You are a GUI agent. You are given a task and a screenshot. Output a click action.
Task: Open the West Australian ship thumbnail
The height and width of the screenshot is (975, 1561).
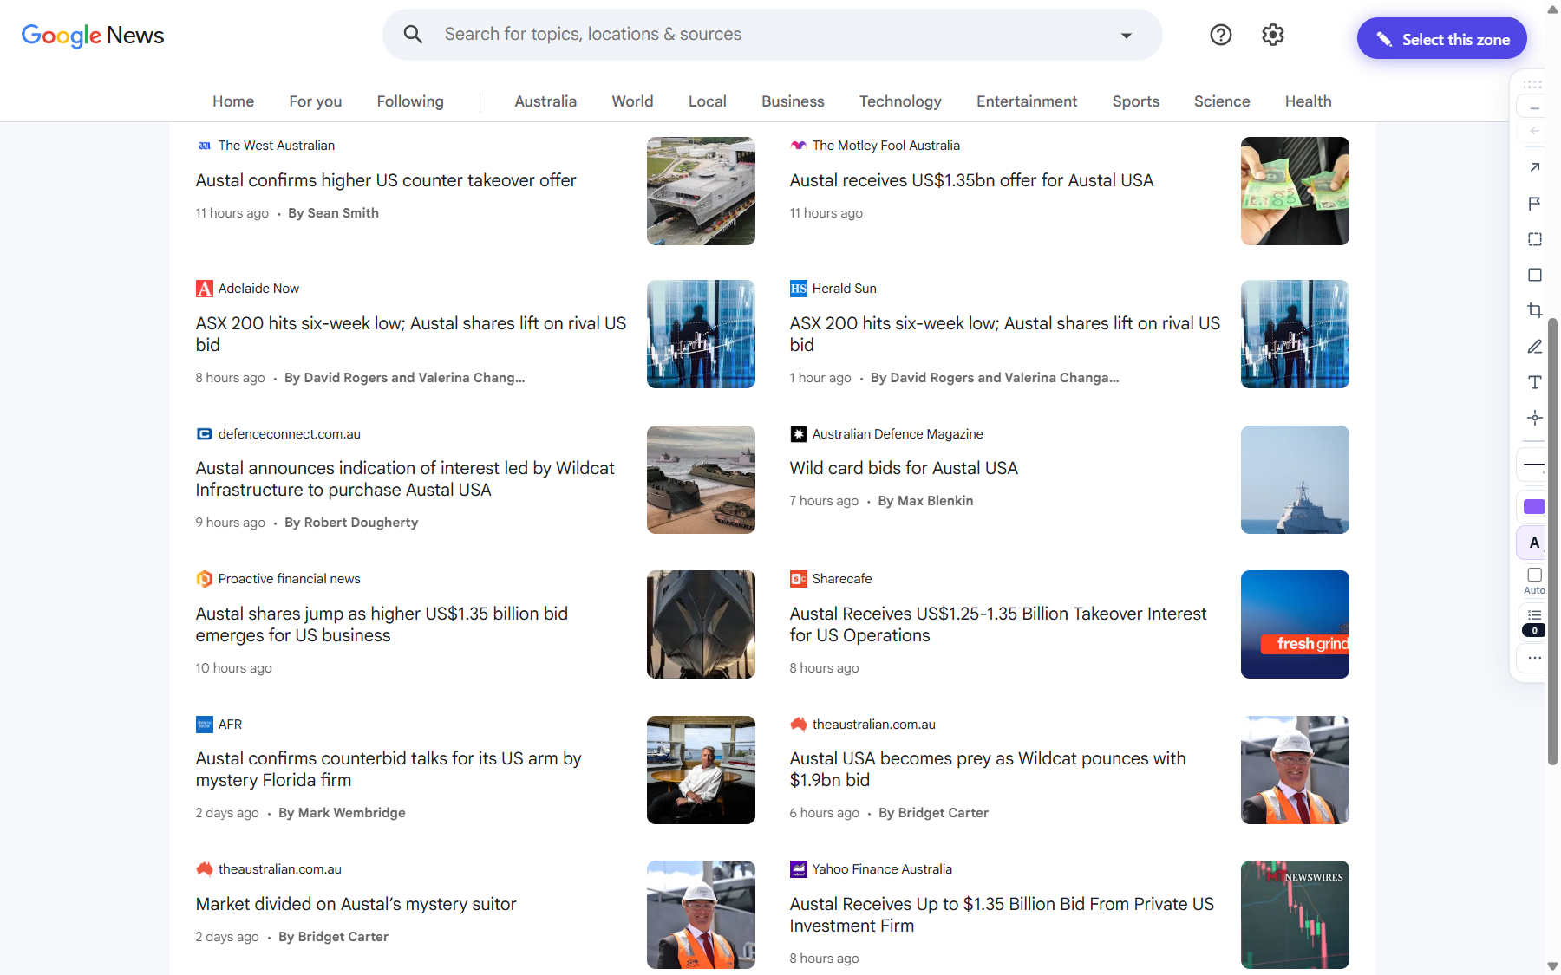[x=701, y=191]
